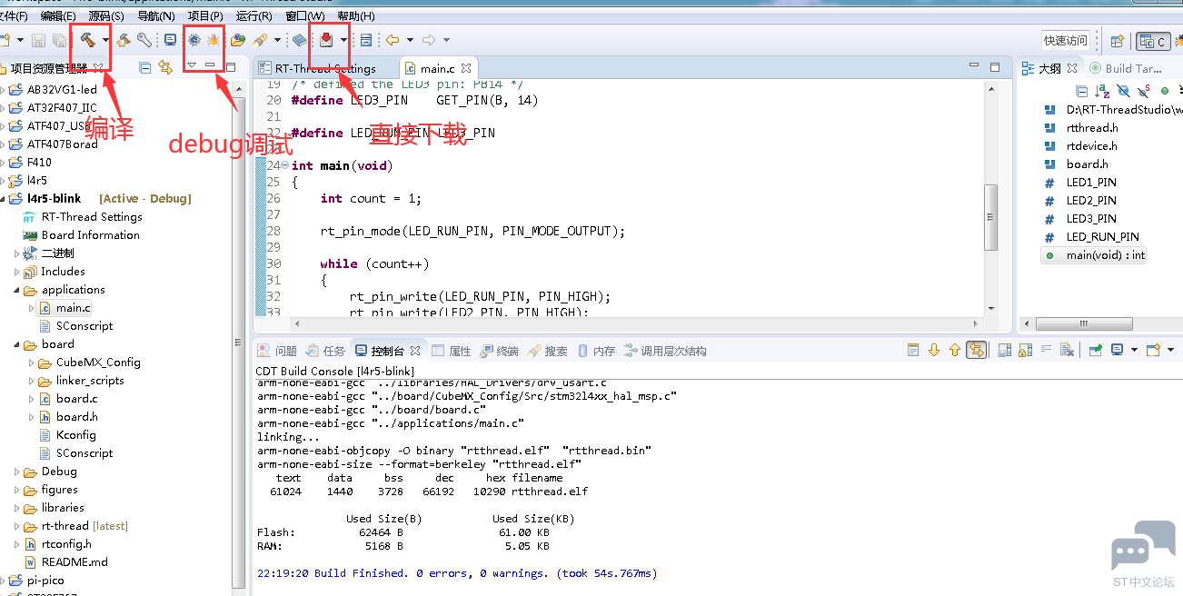Open the back arrow history dropdown
The width and height of the screenshot is (1183, 596).
[x=410, y=40]
